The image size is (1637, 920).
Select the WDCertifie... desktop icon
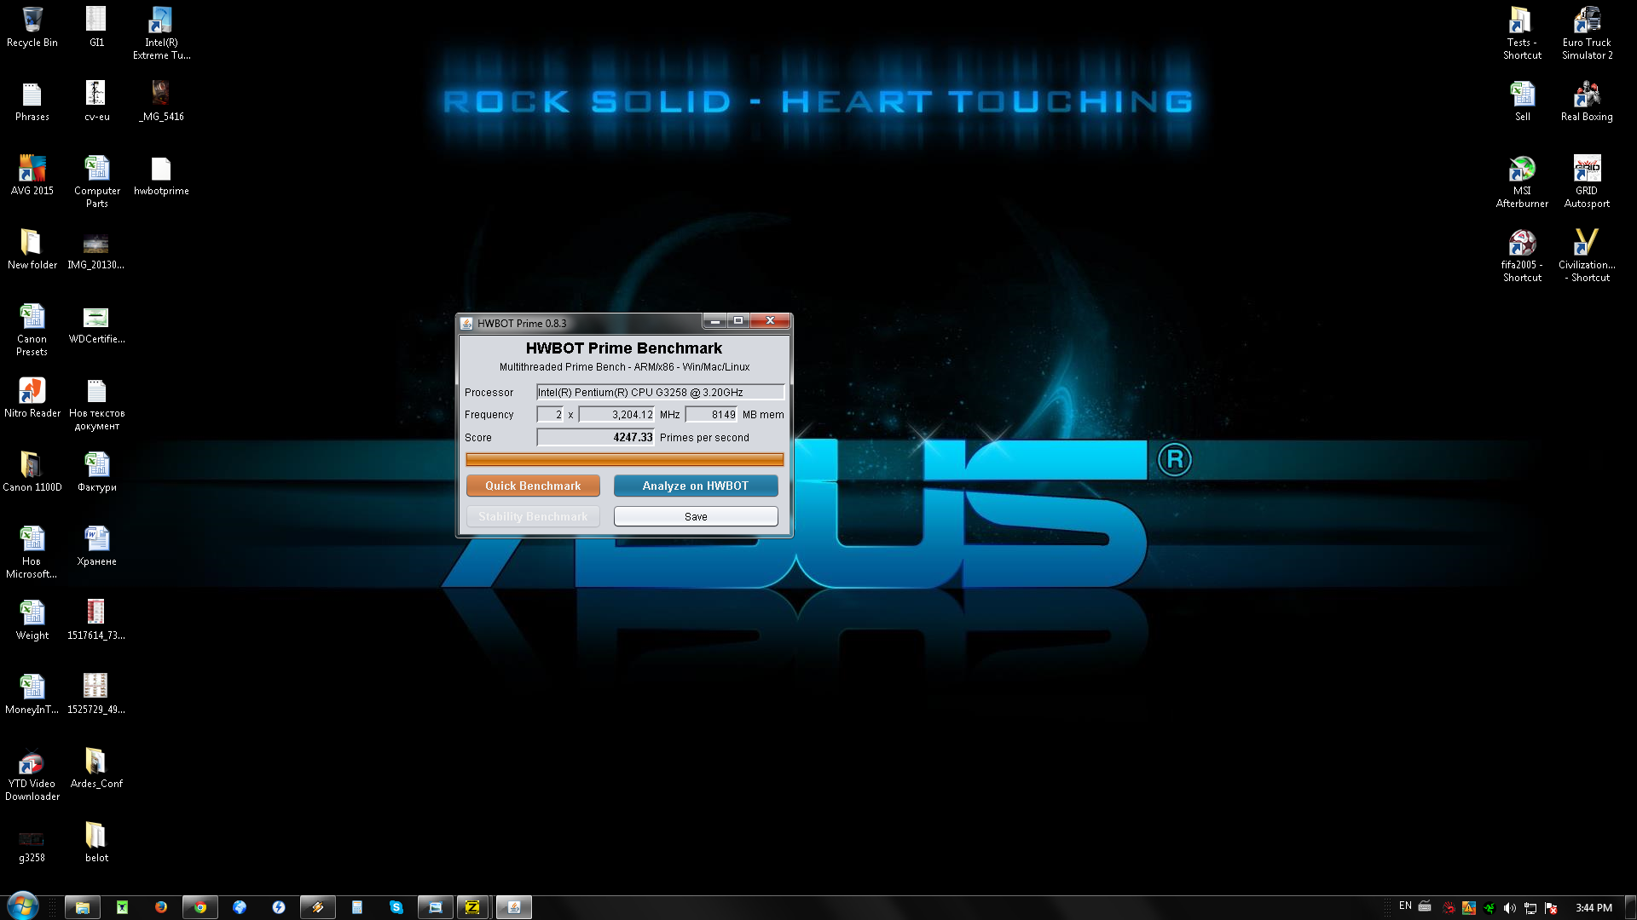96,324
